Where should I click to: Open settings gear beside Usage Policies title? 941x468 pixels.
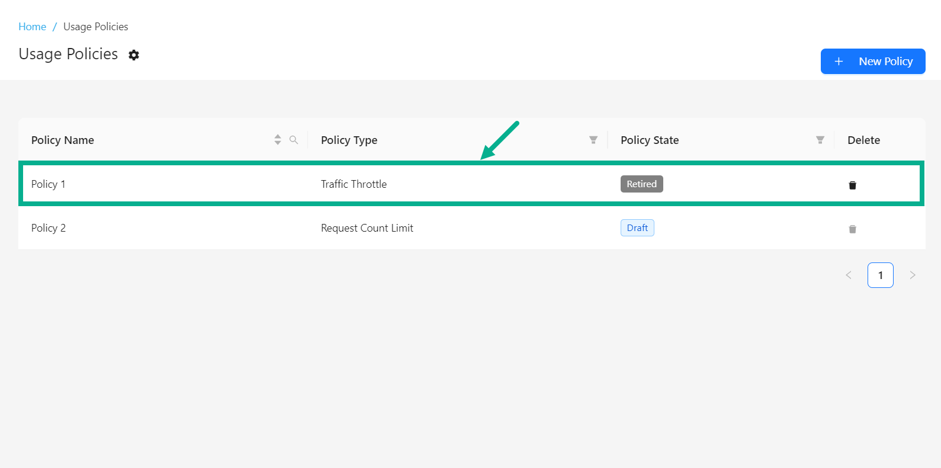coord(134,55)
